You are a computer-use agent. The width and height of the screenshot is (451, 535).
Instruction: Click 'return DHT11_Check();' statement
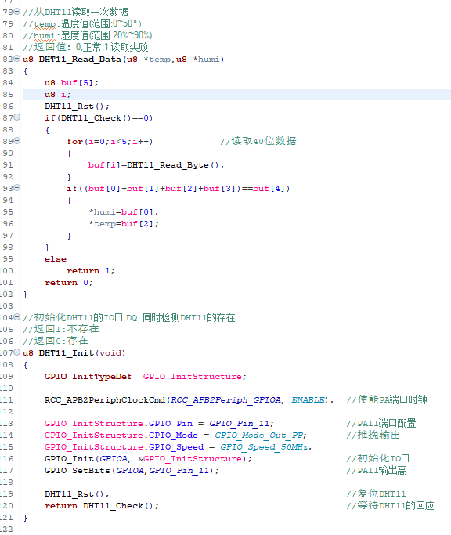[102, 506]
